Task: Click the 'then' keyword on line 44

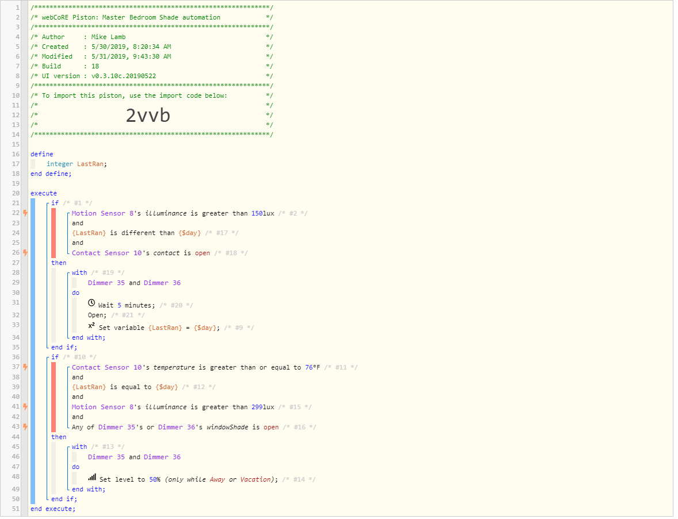Action: pos(59,438)
